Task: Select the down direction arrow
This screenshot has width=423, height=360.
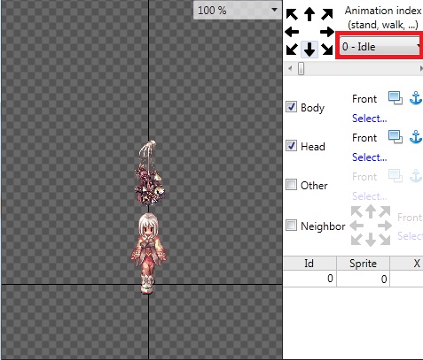Action: (x=309, y=50)
